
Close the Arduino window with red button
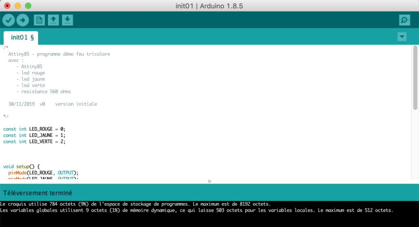pos(7,6)
